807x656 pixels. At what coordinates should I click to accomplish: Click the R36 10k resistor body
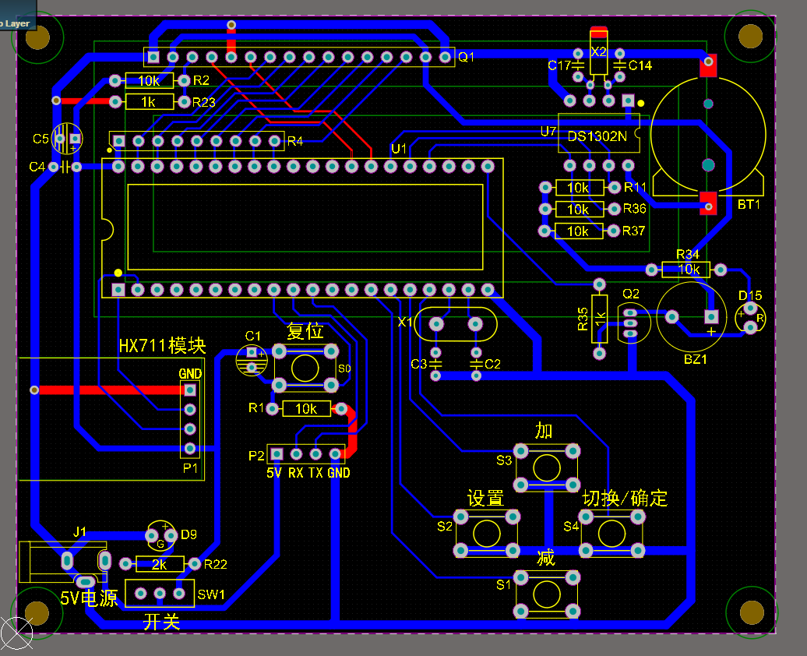[x=580, y=209]
